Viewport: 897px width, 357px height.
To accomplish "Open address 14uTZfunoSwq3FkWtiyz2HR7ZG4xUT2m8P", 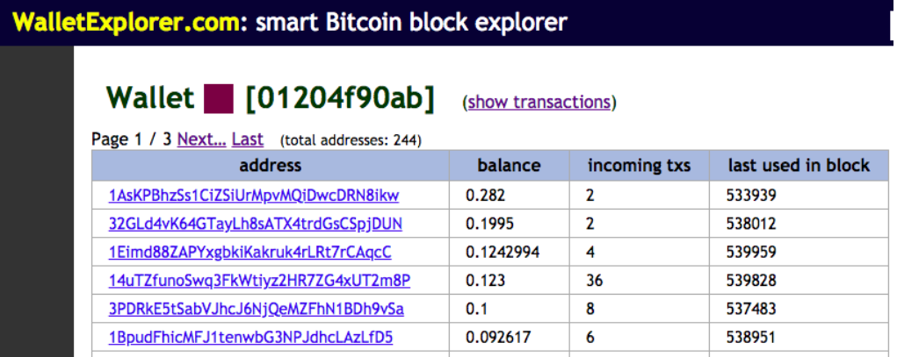I will [x=259, y=281].
